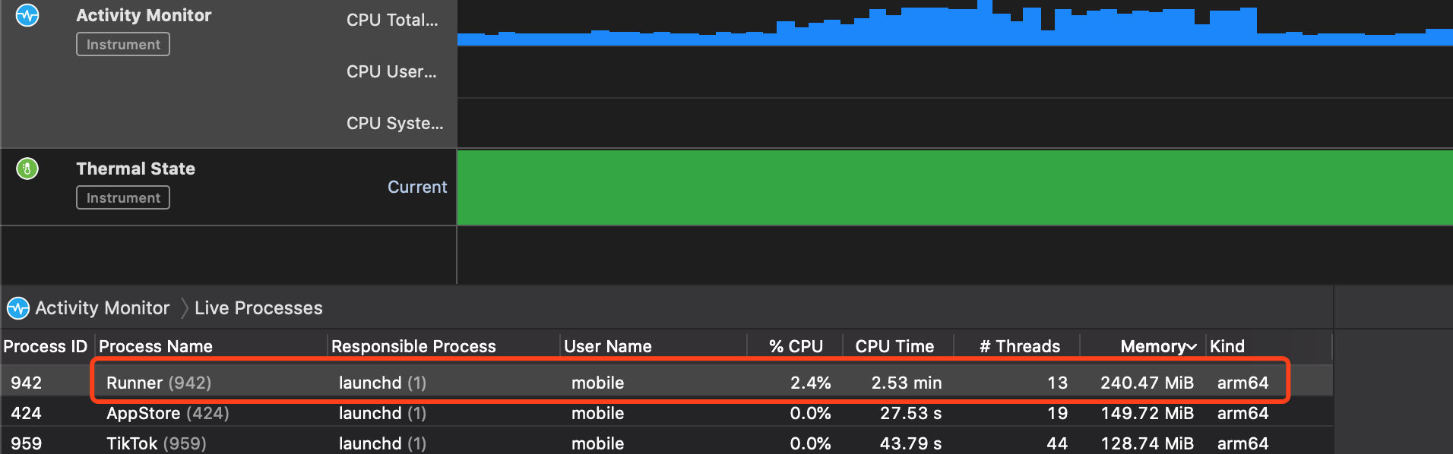Click the Activity Monitor icon in the breadcrumb bar

16,307
